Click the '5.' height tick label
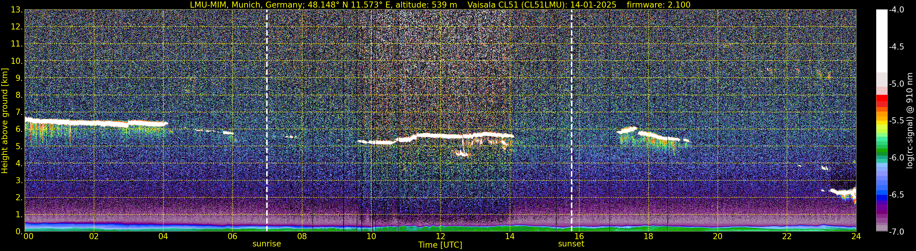This screenshot has width=916, height=251. (19, 146)
